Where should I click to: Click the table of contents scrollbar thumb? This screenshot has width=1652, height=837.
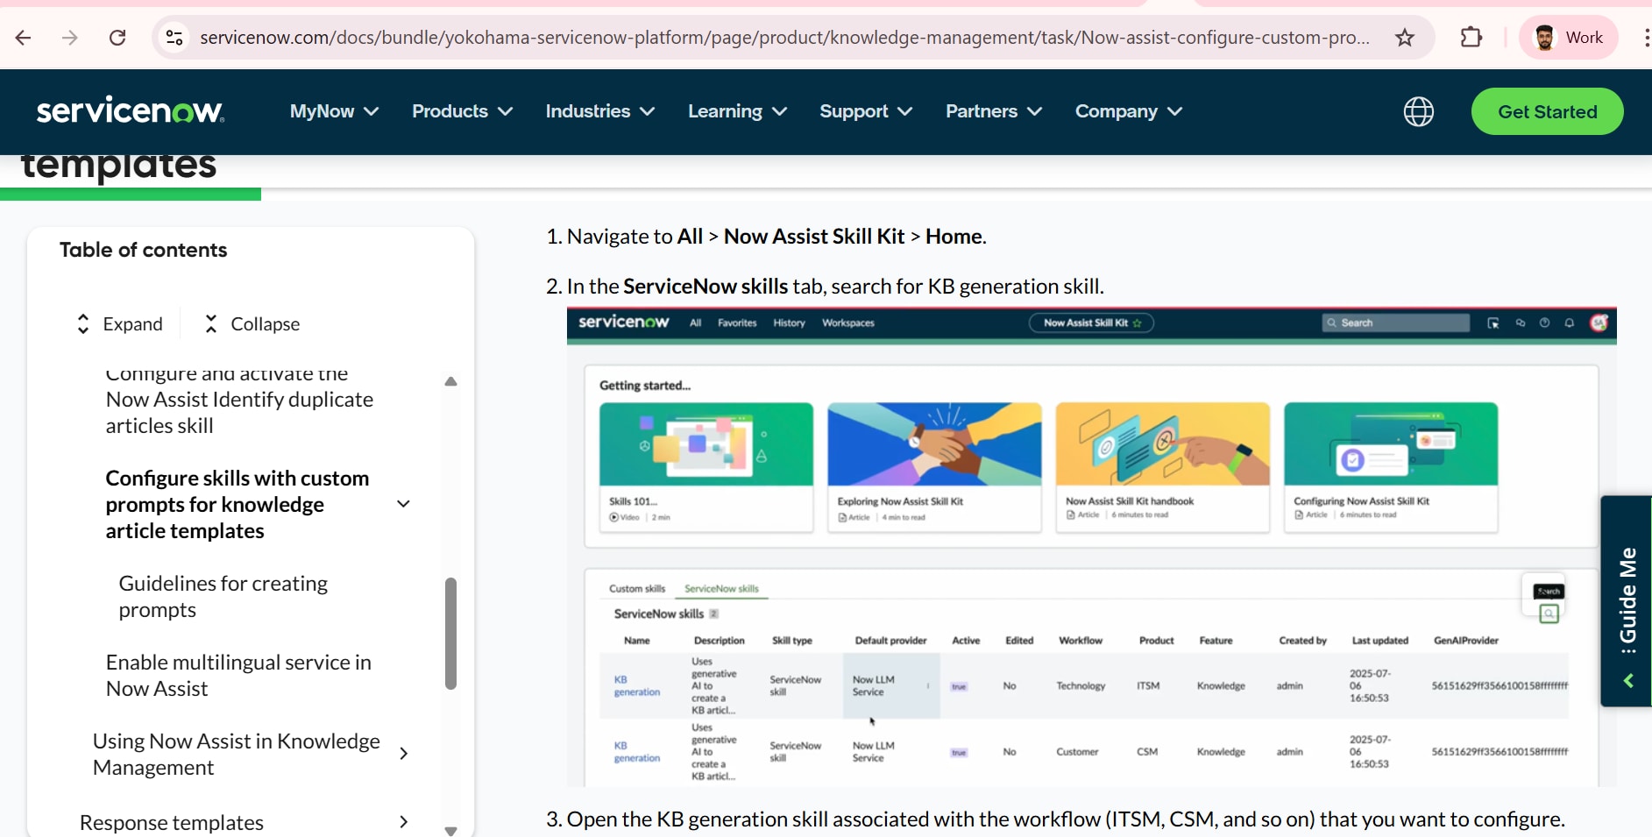(450, 633)
